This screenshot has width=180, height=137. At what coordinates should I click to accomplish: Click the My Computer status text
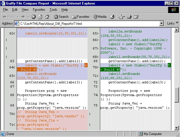(153, 134)
